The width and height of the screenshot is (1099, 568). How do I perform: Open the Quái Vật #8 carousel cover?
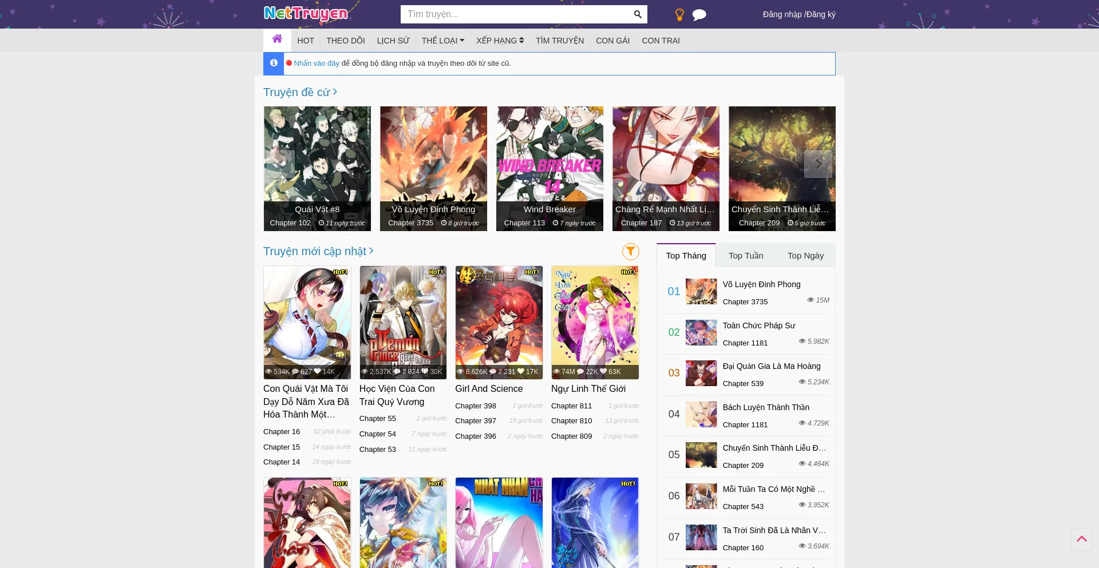317,168
